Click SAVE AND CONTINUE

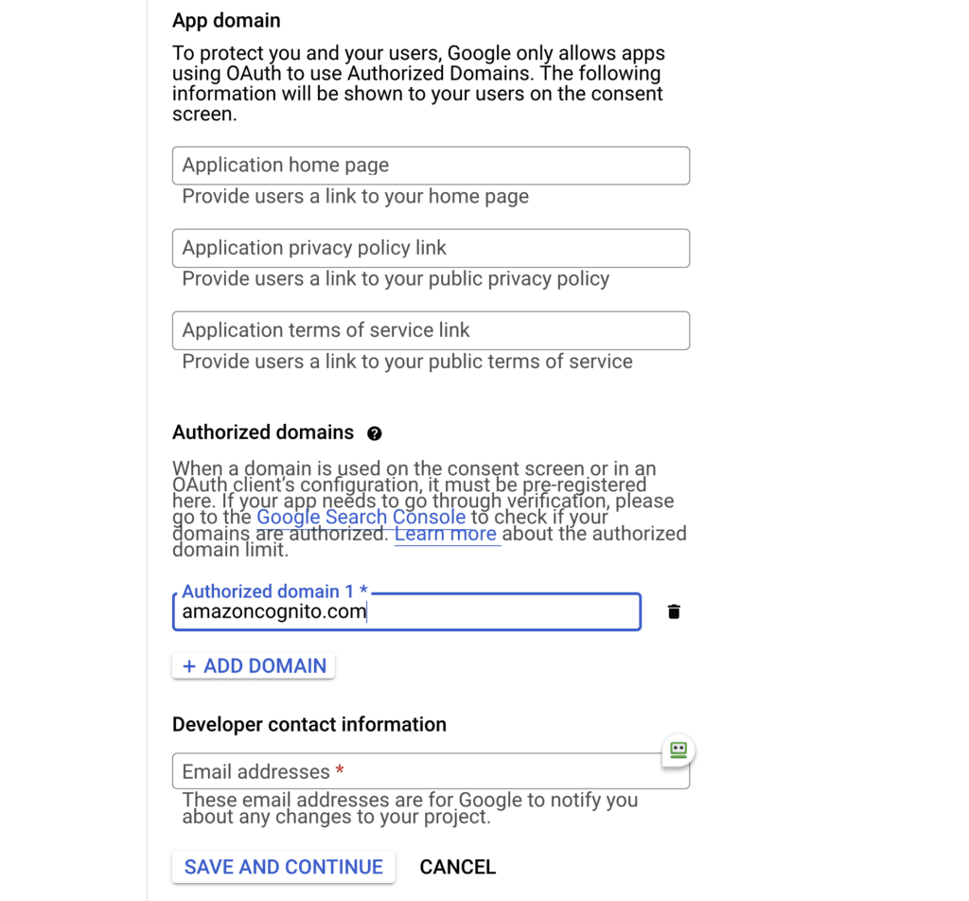tap(284, 867)
